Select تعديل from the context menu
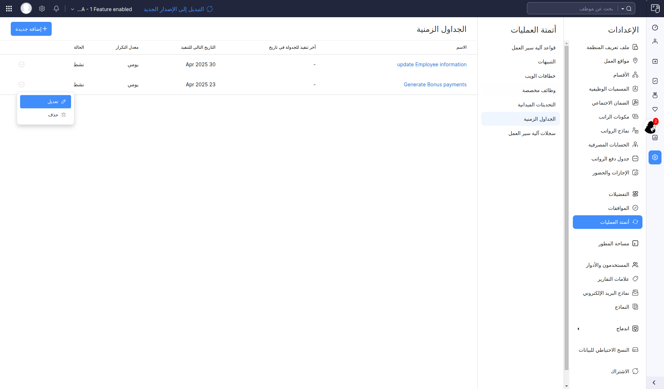The image size is (664, 389). coord(46,102)
